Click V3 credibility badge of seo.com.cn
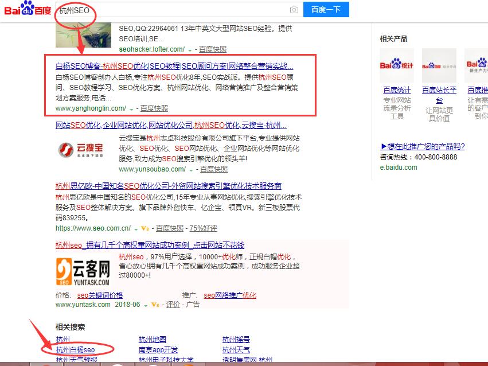Viewport: 488px width, 366px height. [145, 228]
